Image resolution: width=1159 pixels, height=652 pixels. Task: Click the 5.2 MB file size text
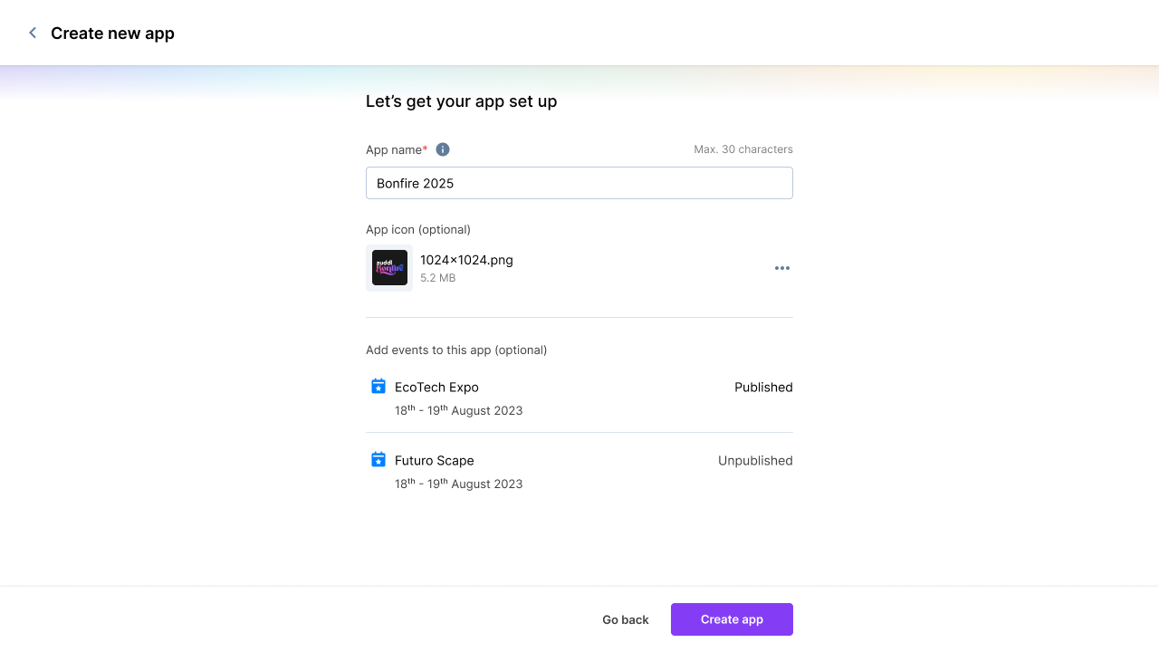click(438, 278)
